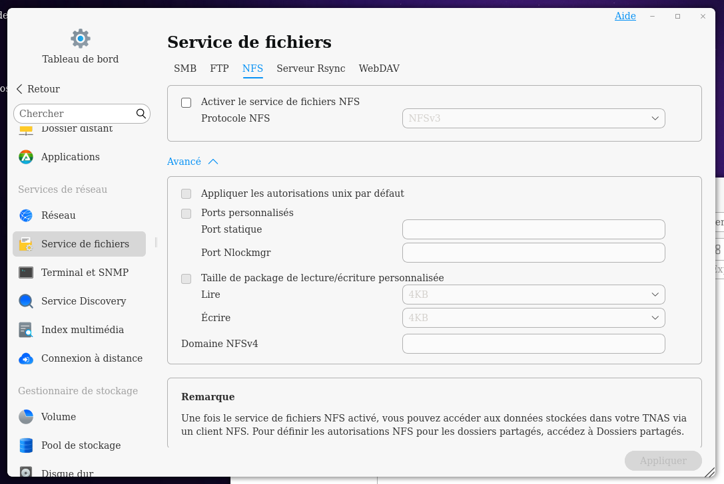Switch to the WebDAV tab

point(379,68)
